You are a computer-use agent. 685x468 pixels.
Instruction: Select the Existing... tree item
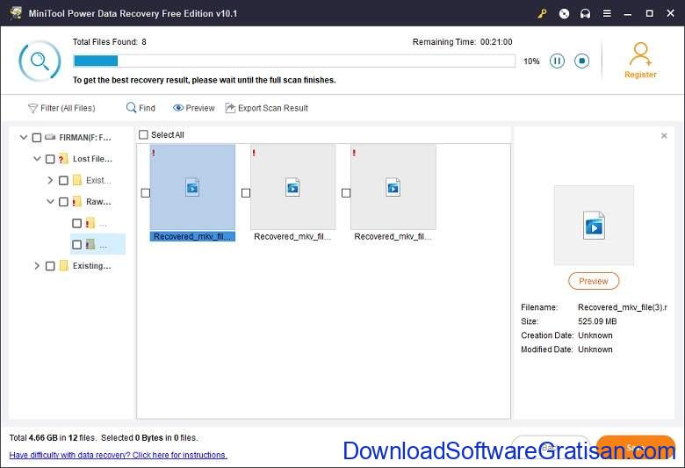click(91, 266)
